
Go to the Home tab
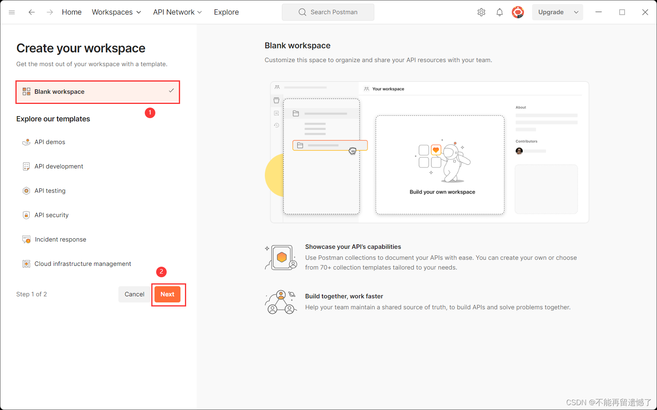72,12
